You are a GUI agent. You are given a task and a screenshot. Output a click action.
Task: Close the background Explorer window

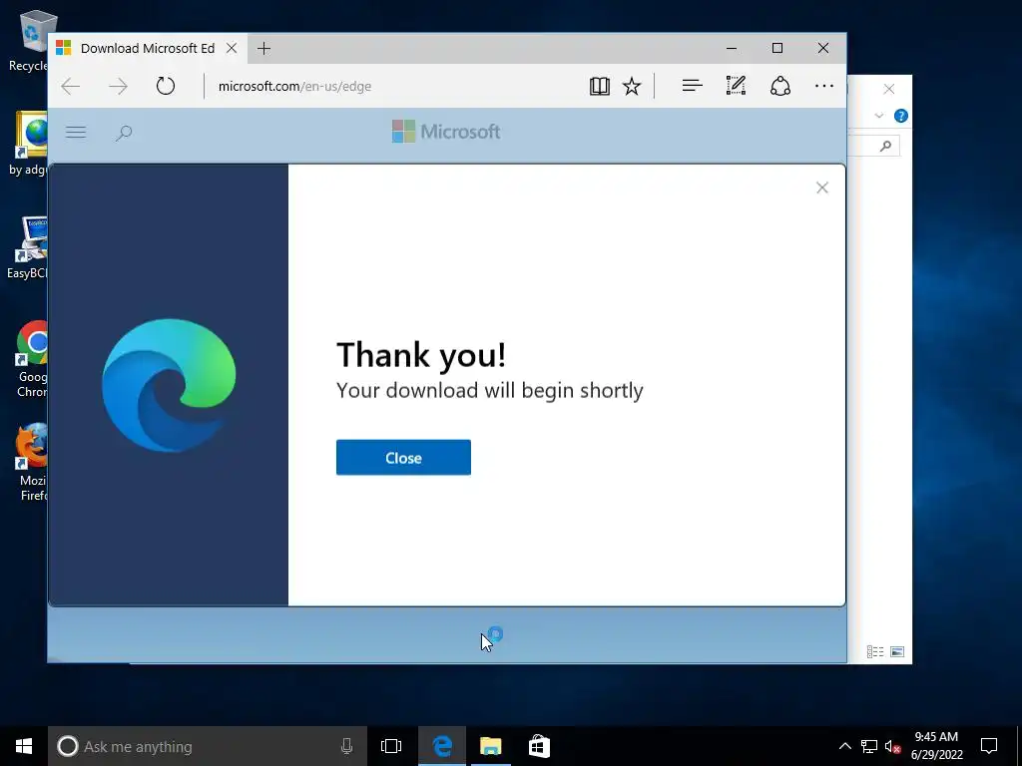click(889, 89)
